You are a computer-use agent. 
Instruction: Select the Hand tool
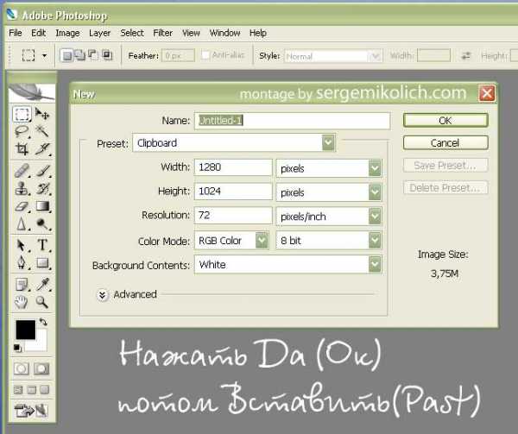click(x=22, y=302)
